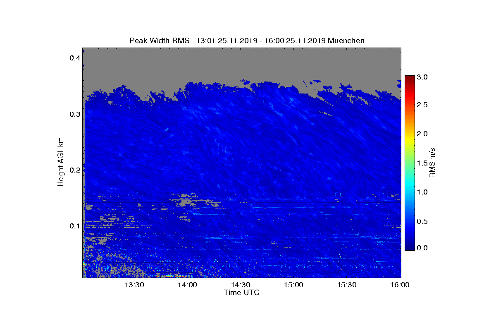Image resolution: width=496 pixels, height=331 pixels.
Task: Click the '0.0' colorbar tick label
Action: click(421, 248)
